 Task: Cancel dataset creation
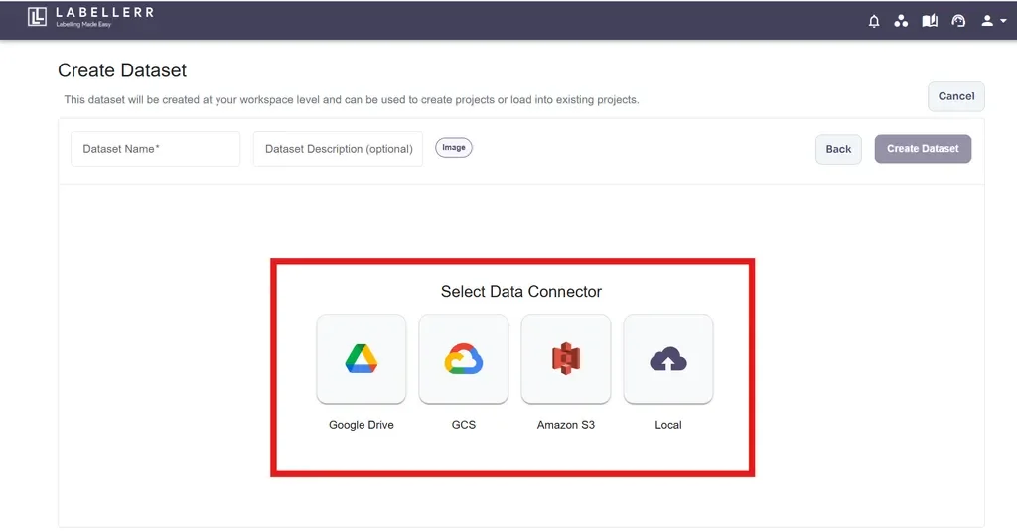[956, 96]
